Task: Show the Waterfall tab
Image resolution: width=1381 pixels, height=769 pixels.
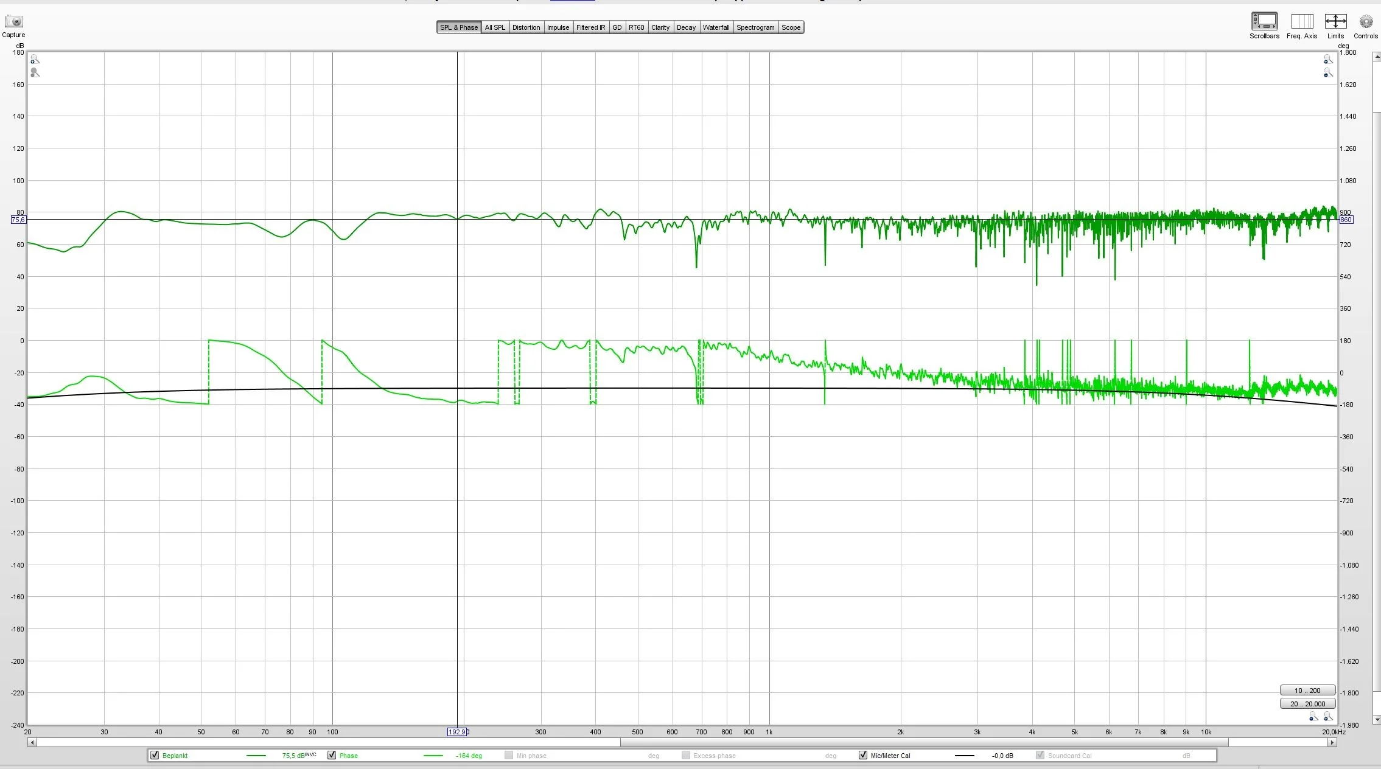Action: tap(716, 27)
